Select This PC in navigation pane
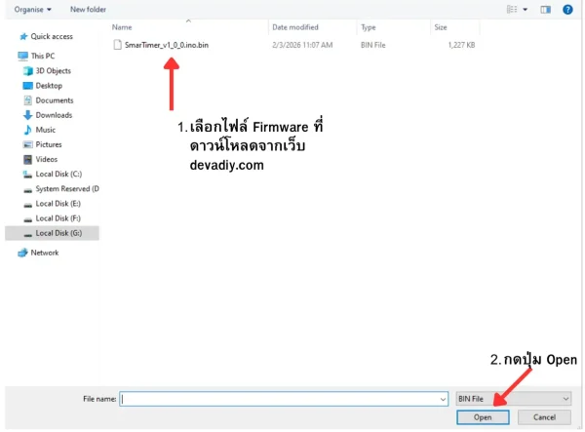 click(x=43, y=56)
